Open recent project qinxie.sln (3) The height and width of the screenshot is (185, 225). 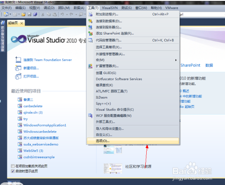(33, 112)
